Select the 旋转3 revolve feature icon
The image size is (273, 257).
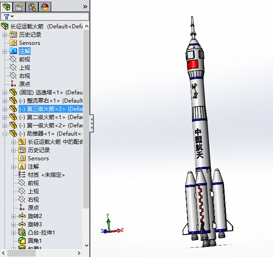22,224
